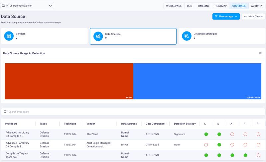Click the red Driver treemap block

pos(69,81)
